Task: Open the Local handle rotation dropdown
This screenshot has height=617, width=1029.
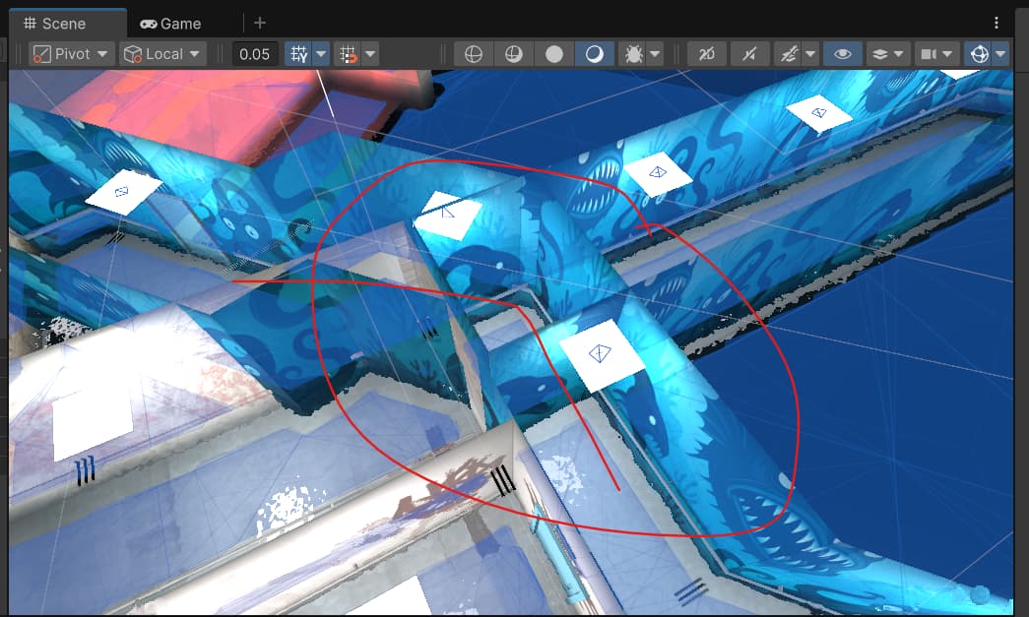Action: (162, 54)
